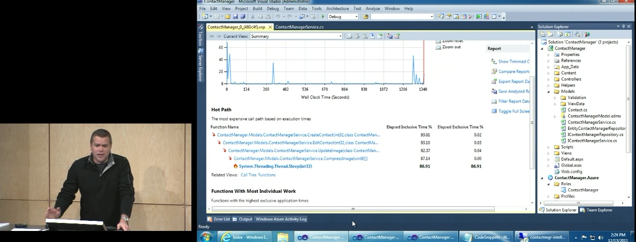Image resolution: width=636 pixels, height=242 pixels.
Task: Click the horizontal scrollbar of the report
Action: tap(353, 209)
